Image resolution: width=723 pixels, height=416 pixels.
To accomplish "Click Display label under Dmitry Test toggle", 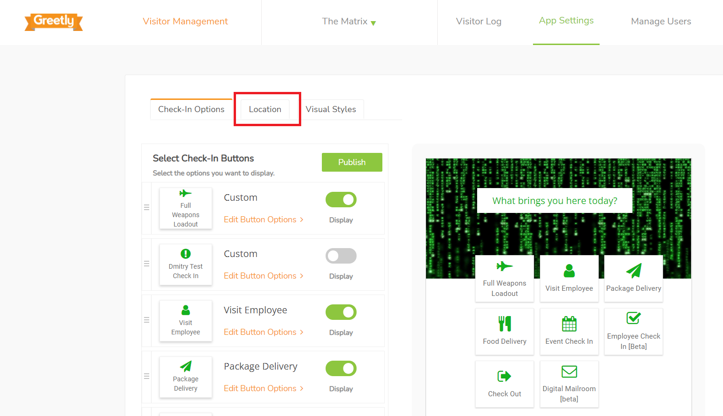I will coord(341,276).
